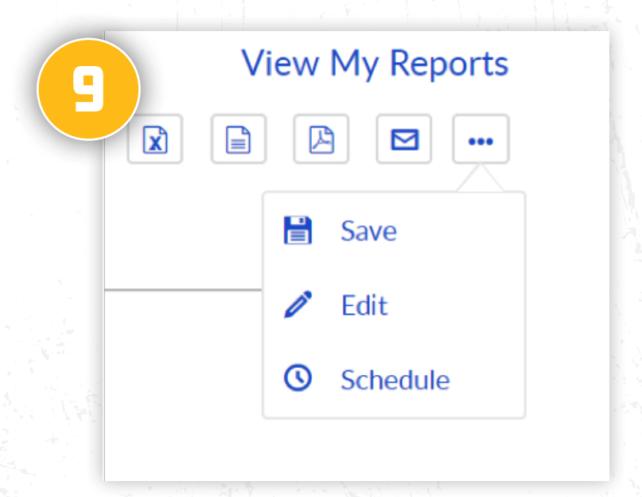Click the floppy disk Save icon

pos(298,231)
